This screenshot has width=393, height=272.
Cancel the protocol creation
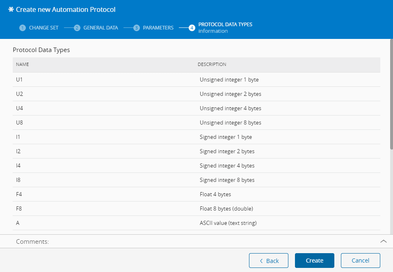pyautogui.click(x=360, y=261)
